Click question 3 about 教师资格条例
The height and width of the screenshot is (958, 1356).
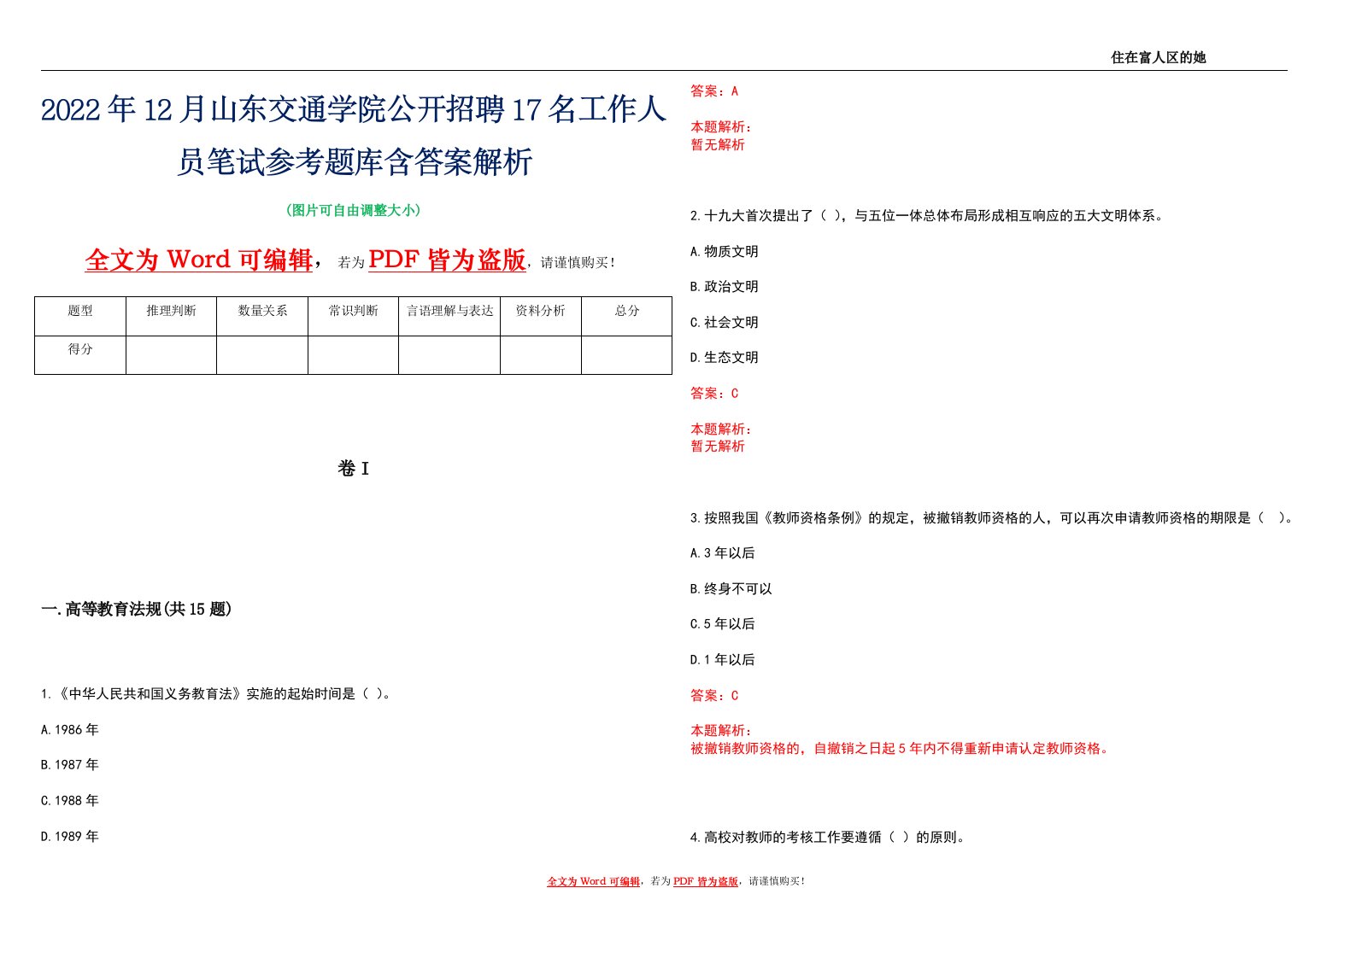point(991,518)
